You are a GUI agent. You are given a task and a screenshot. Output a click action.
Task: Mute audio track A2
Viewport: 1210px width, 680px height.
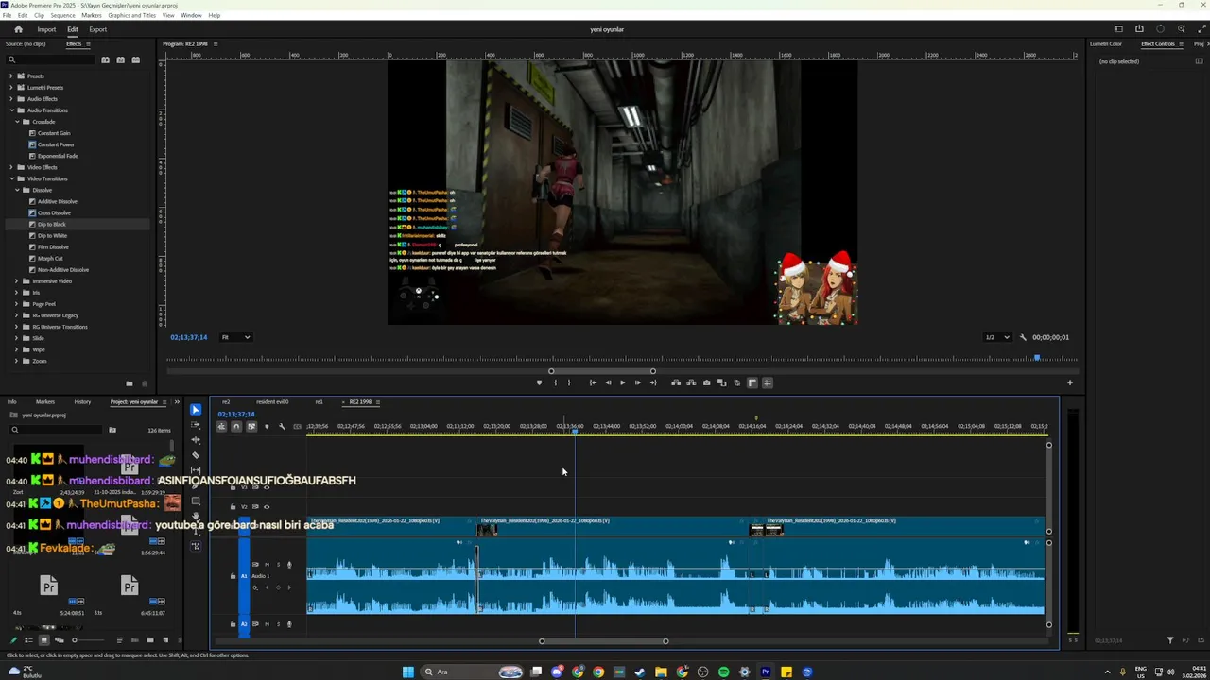(267, 623)
